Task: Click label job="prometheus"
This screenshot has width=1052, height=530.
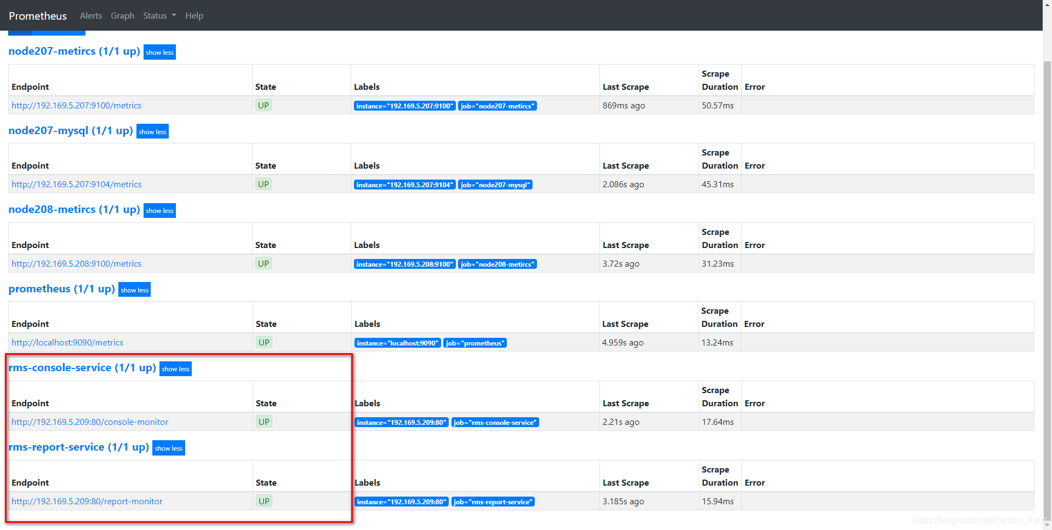Action: point(475,343)
